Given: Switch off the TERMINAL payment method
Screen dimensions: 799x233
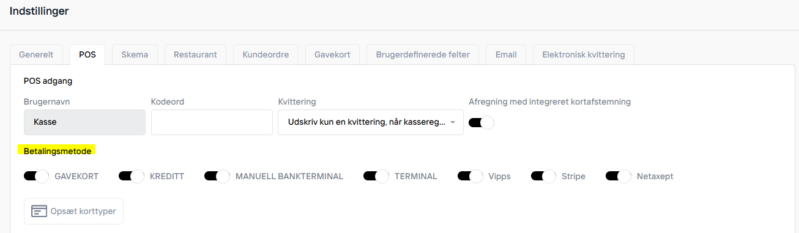Looking at the screenshot, I should [376, 176].
